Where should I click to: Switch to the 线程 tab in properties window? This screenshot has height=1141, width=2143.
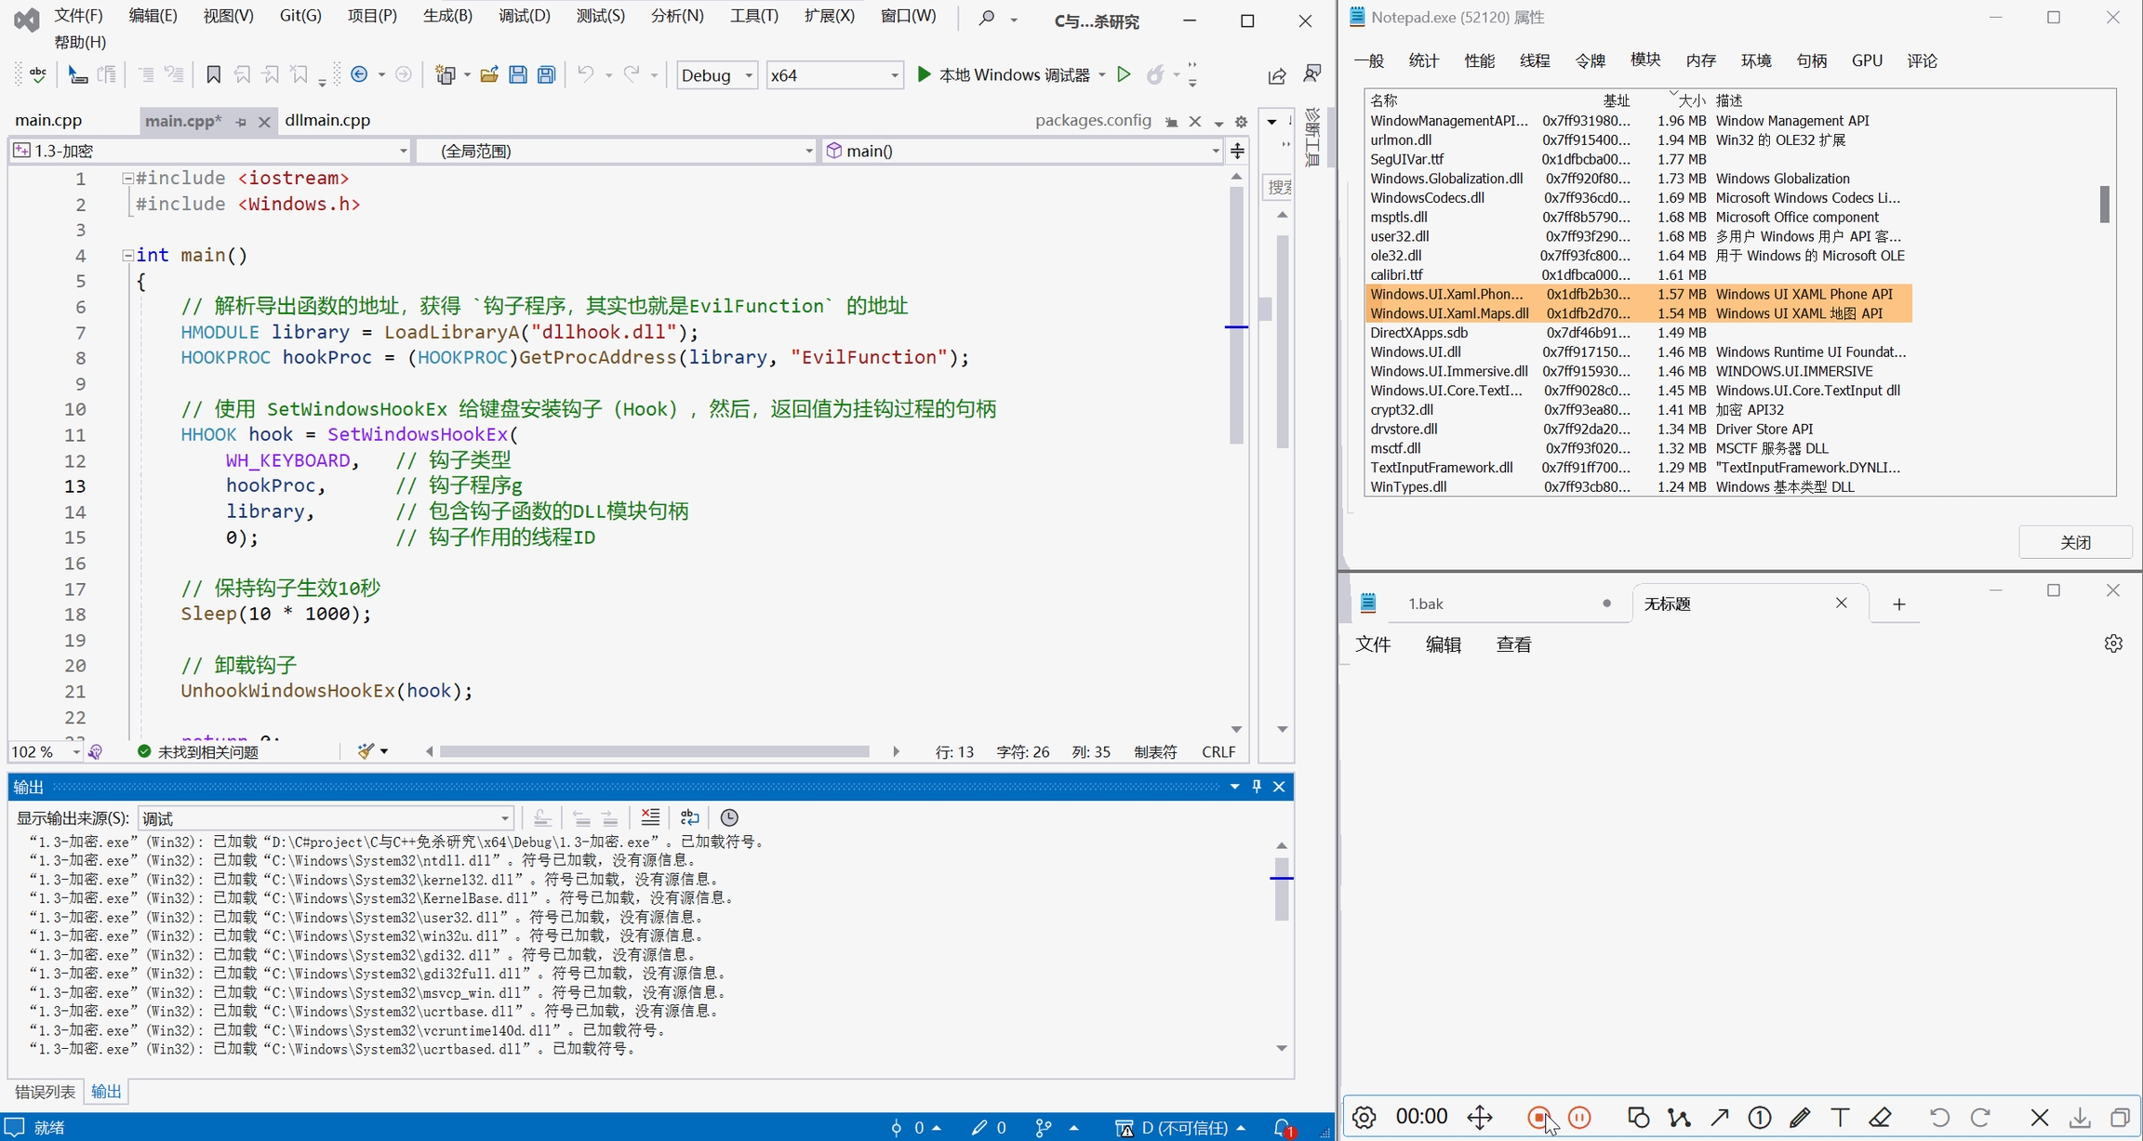[x=1534, y=60]
